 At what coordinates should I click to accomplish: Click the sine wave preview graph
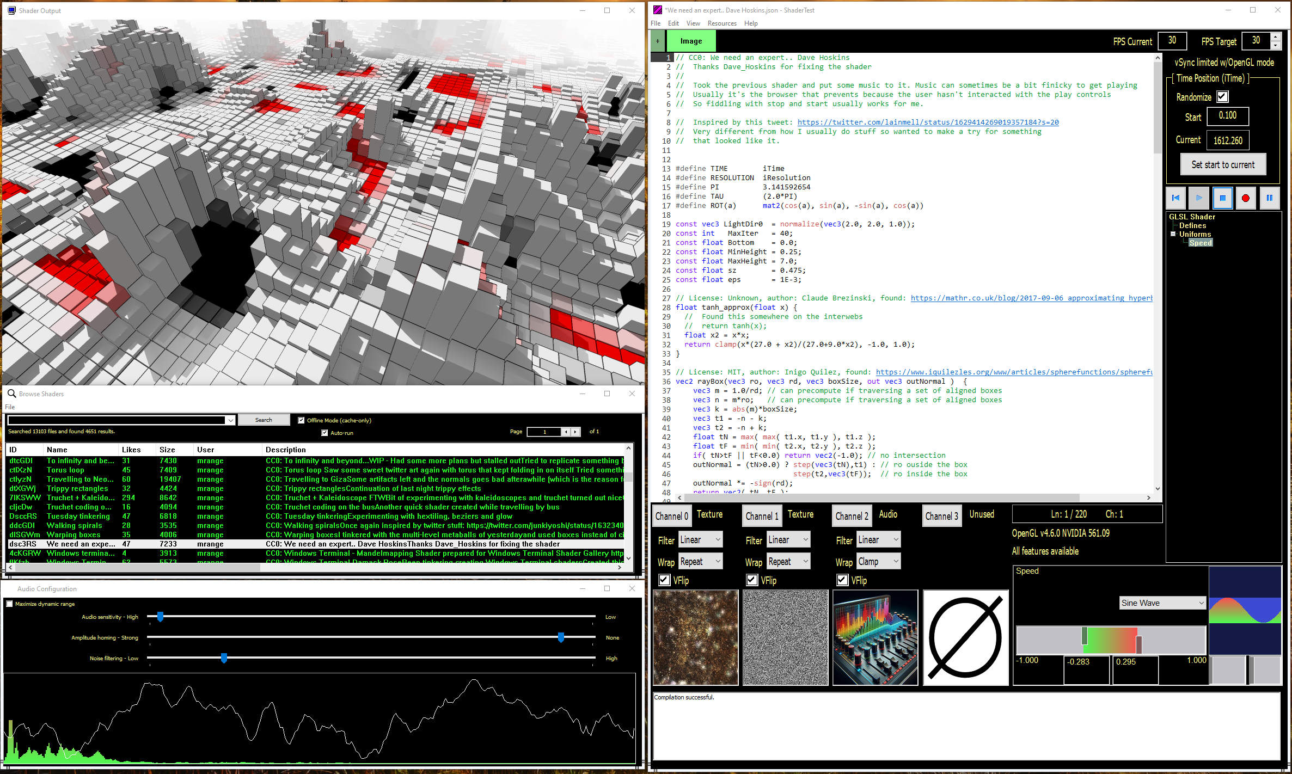point(1245,610)
